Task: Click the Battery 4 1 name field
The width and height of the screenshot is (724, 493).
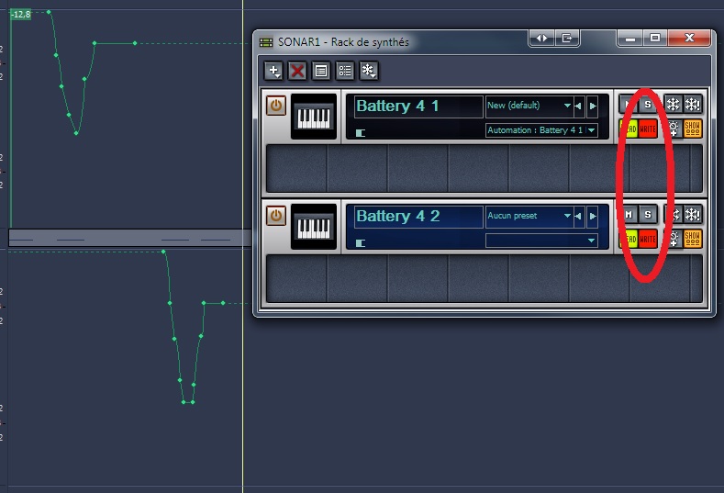Action: [x=418, y=106]
